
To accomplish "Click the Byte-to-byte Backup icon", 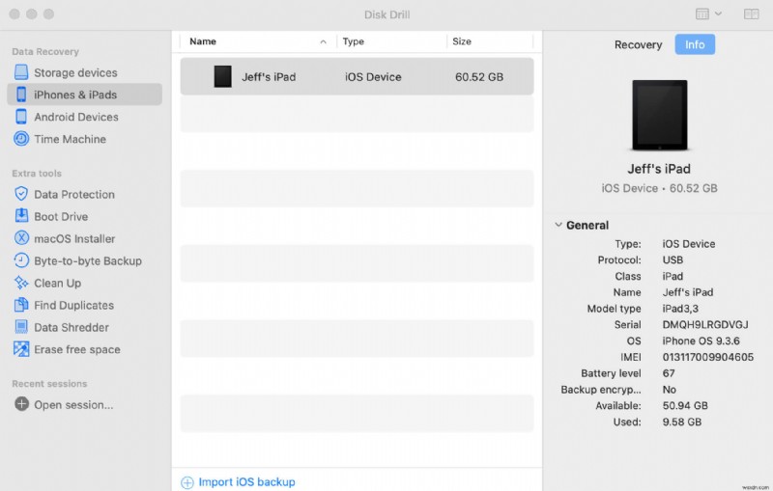I will click(21, 260).
